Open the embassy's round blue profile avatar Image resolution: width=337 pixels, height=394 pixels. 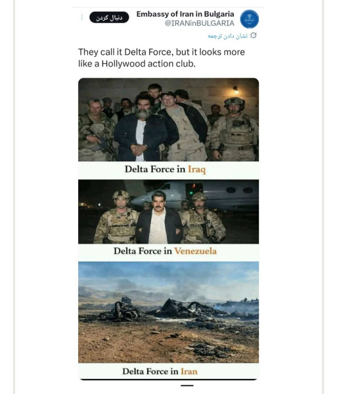click(x=249, y=19)
